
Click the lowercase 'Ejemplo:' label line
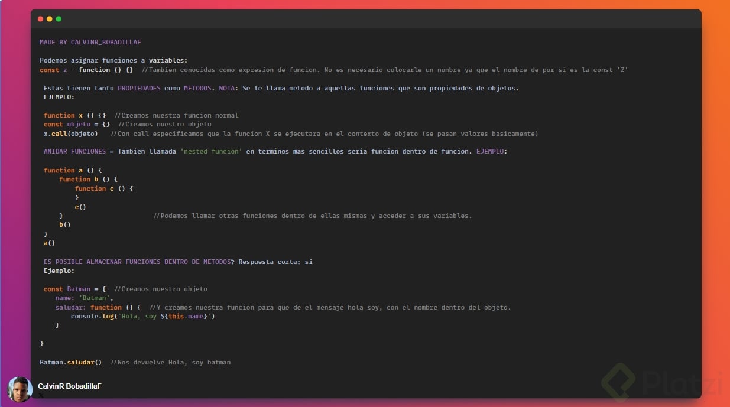59,271
